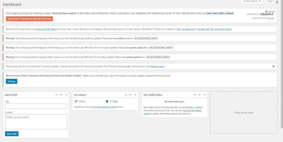Viewport: 283px width, 142px height.
Task: Collapse the At a Glance panel
Action: [x=135, y=95]
